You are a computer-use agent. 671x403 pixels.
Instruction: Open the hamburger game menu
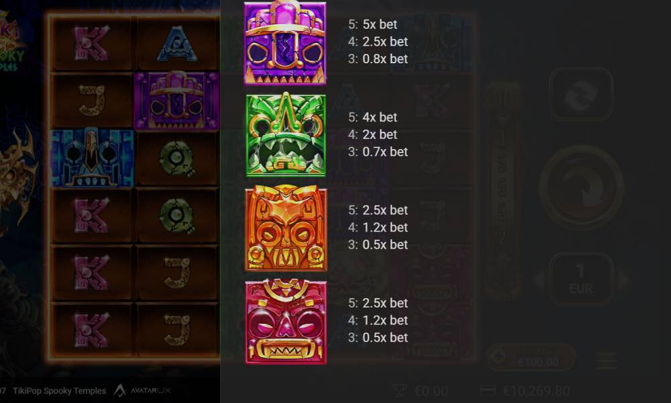(x=607, y=361)
